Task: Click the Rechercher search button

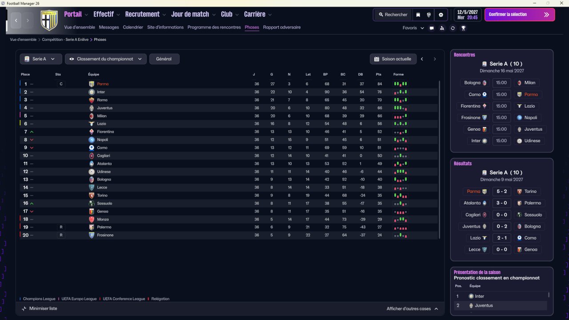Action: coord(393,15)
